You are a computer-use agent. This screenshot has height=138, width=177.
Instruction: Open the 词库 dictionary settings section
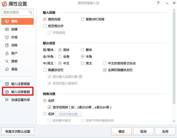pyautogui.click(x=14, y=45)
